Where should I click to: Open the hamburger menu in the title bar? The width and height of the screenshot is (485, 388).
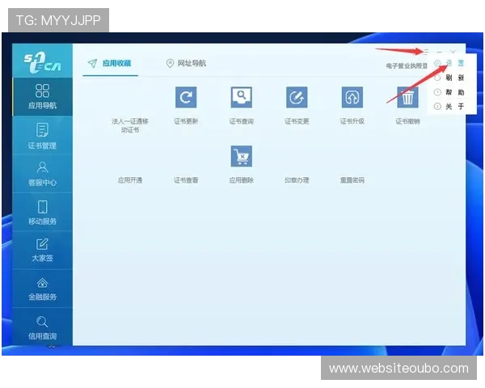click(426, 52)
